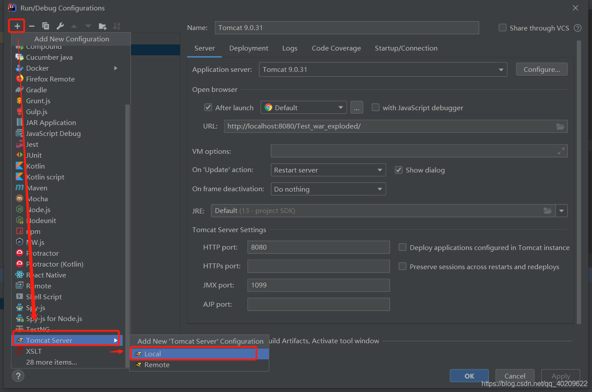Click the folder icon in URL field

(560, 126)
